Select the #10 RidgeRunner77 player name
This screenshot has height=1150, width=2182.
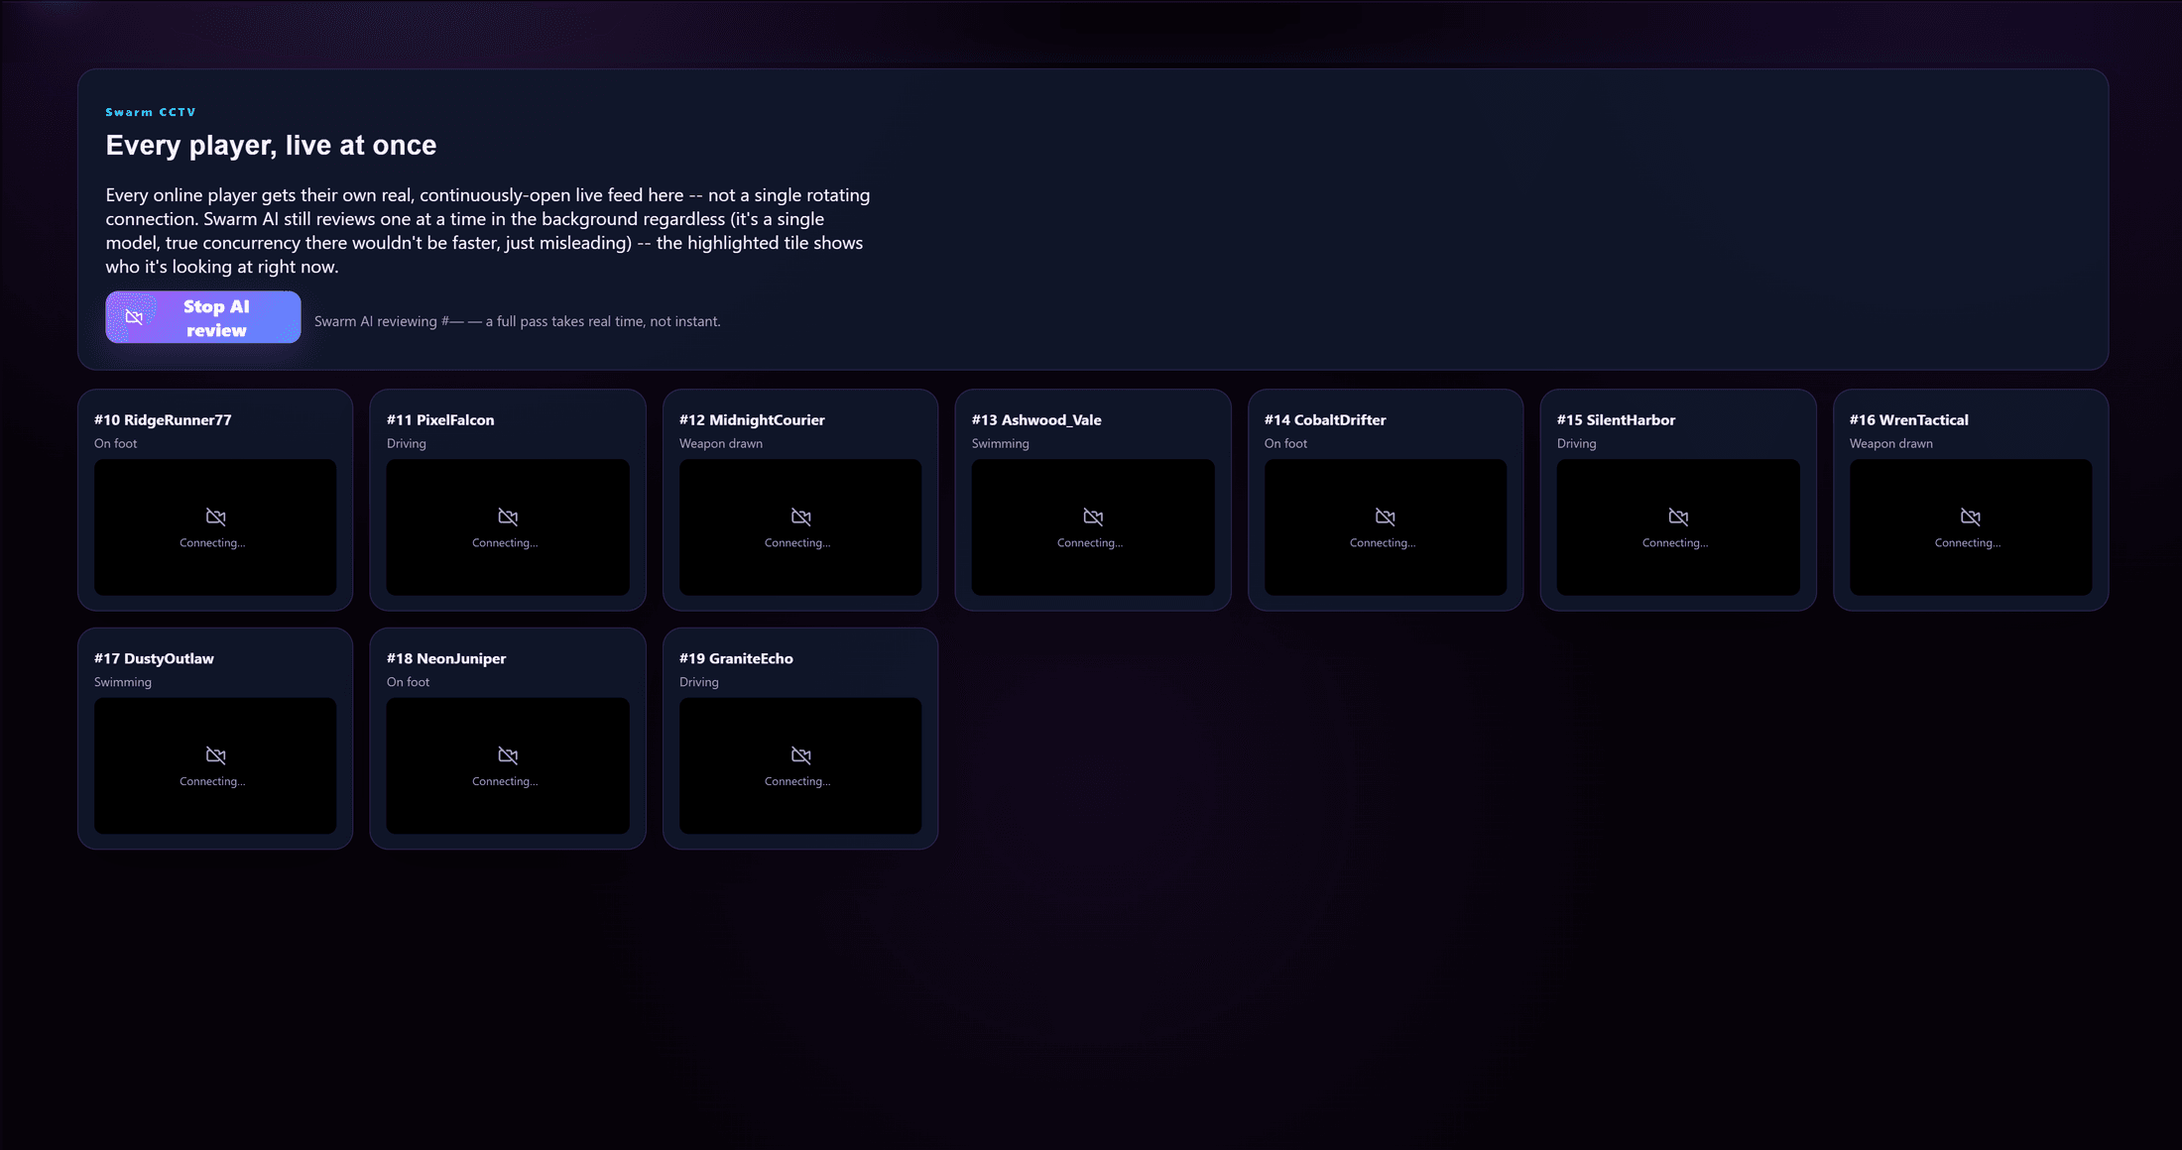(163, 420)
